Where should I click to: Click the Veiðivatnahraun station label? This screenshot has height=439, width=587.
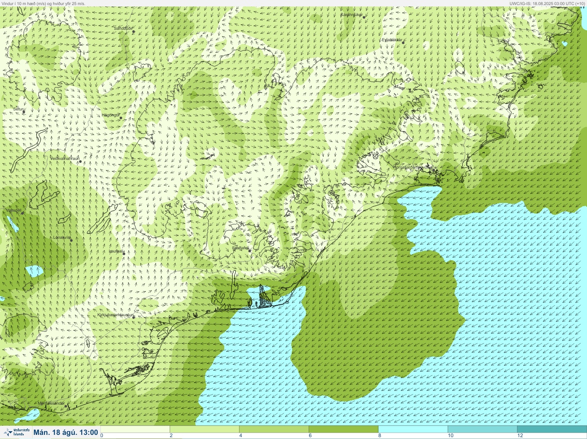coord(65,159)
